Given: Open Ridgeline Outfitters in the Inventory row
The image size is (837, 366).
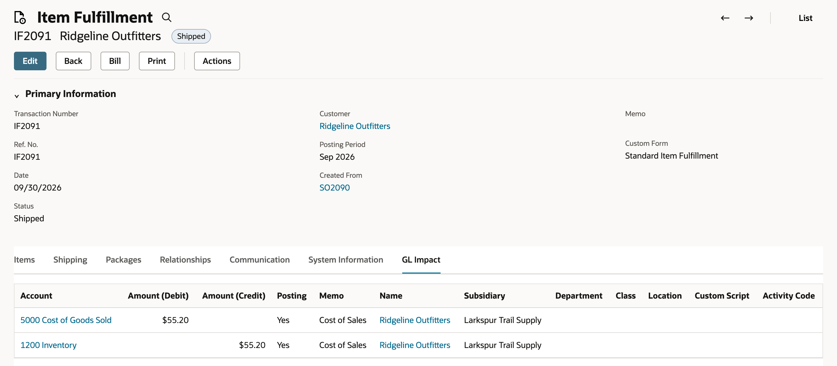Looking at the screenshot, I should click(415, 345).
